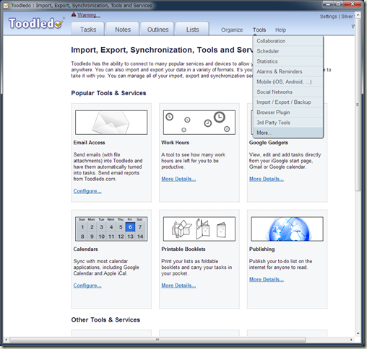Open More Details link under Work Hours
Image resolution: width=367 pixels, height=349 pixels.
click(178, 179)
